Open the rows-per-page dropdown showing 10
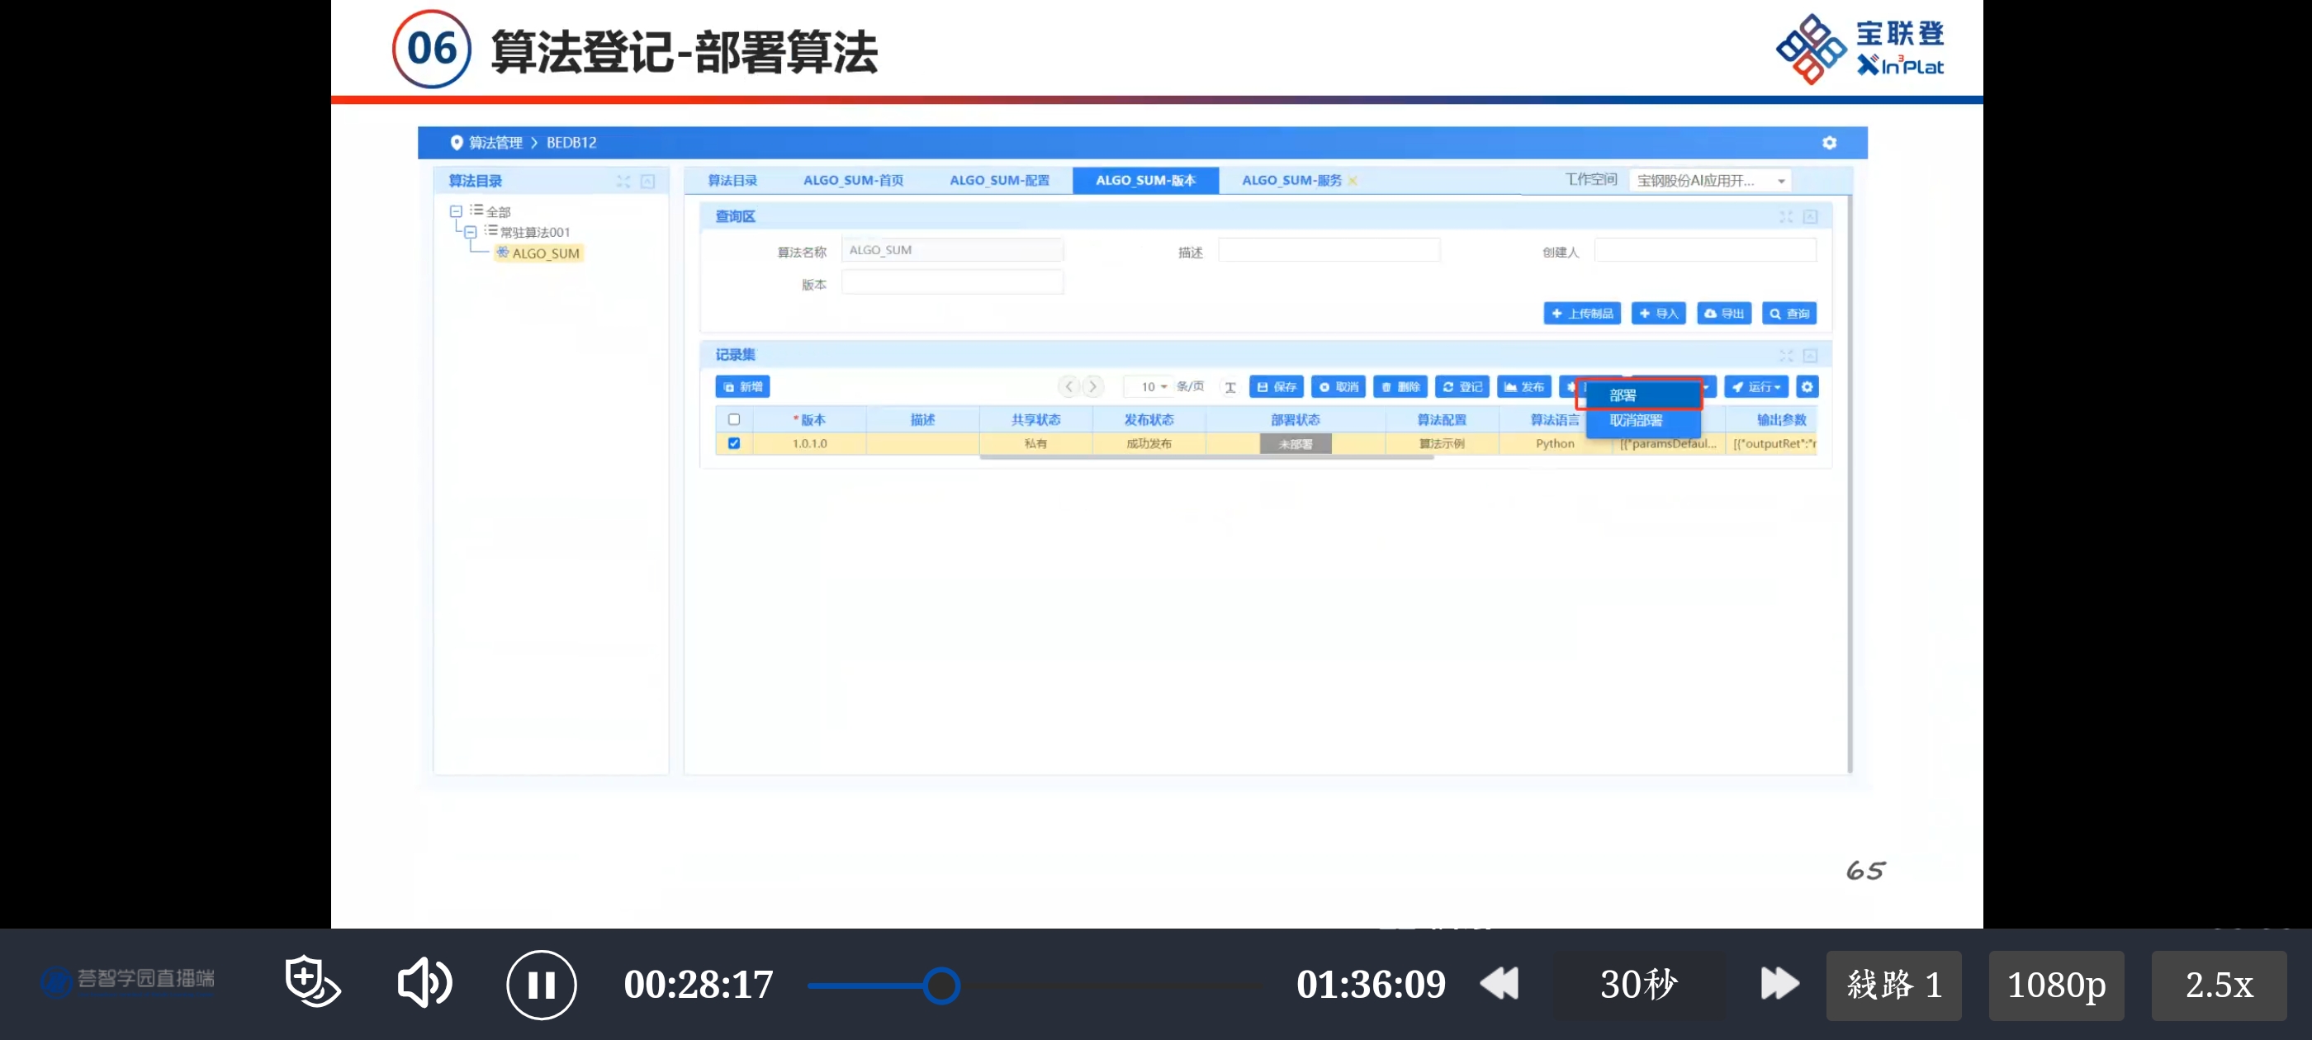2312x1040 pixels. point(1153,387)
